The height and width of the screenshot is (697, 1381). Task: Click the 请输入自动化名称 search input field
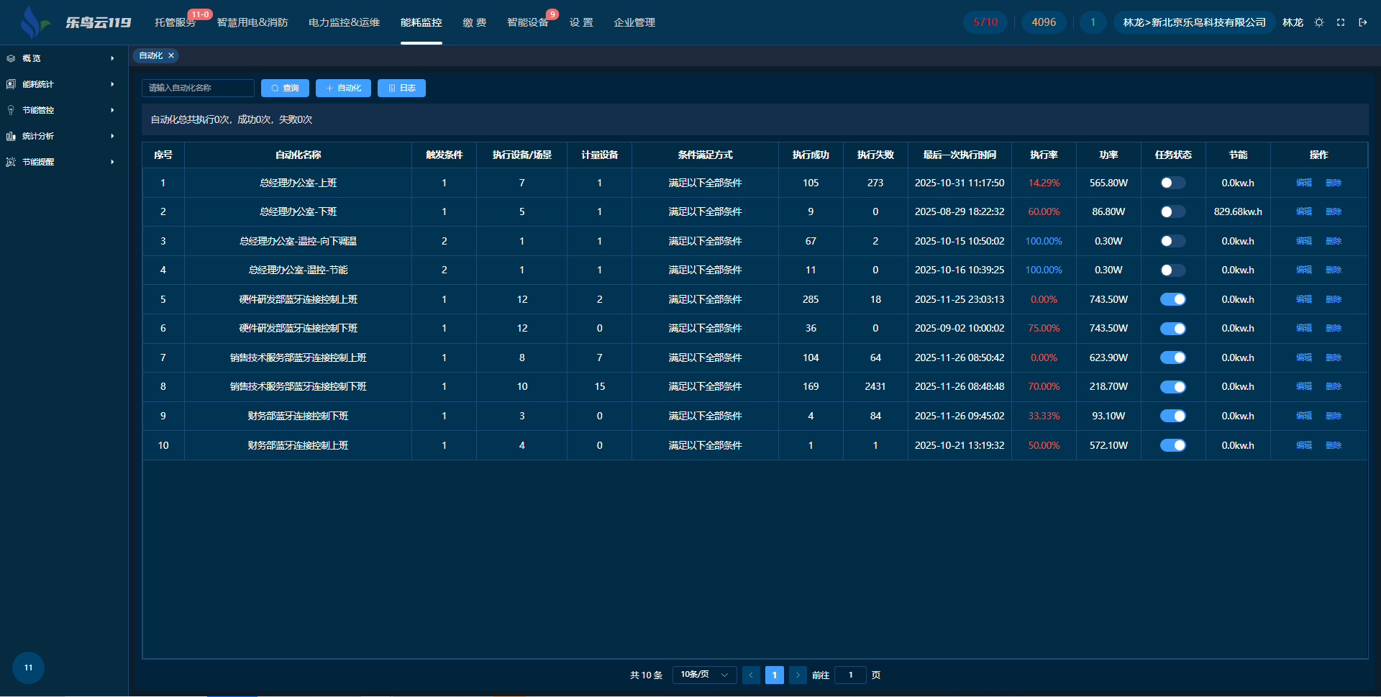pyautogui.click(x=198, y=88)
